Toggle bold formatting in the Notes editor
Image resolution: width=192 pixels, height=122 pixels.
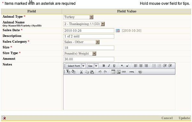click(x=104, y=66)
